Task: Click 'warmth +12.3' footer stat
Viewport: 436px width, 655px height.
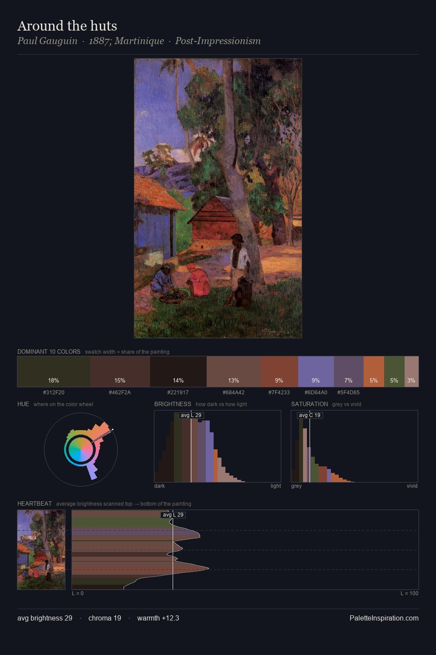Action: pyautogui.click(x=158, y=618)
